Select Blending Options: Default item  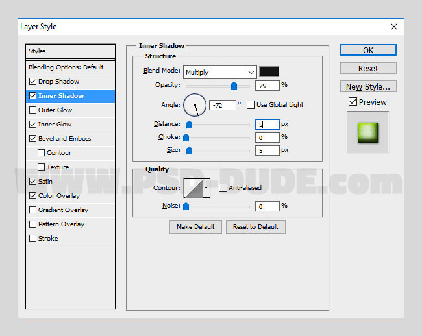pyautogui.click(x=70, y=67)
